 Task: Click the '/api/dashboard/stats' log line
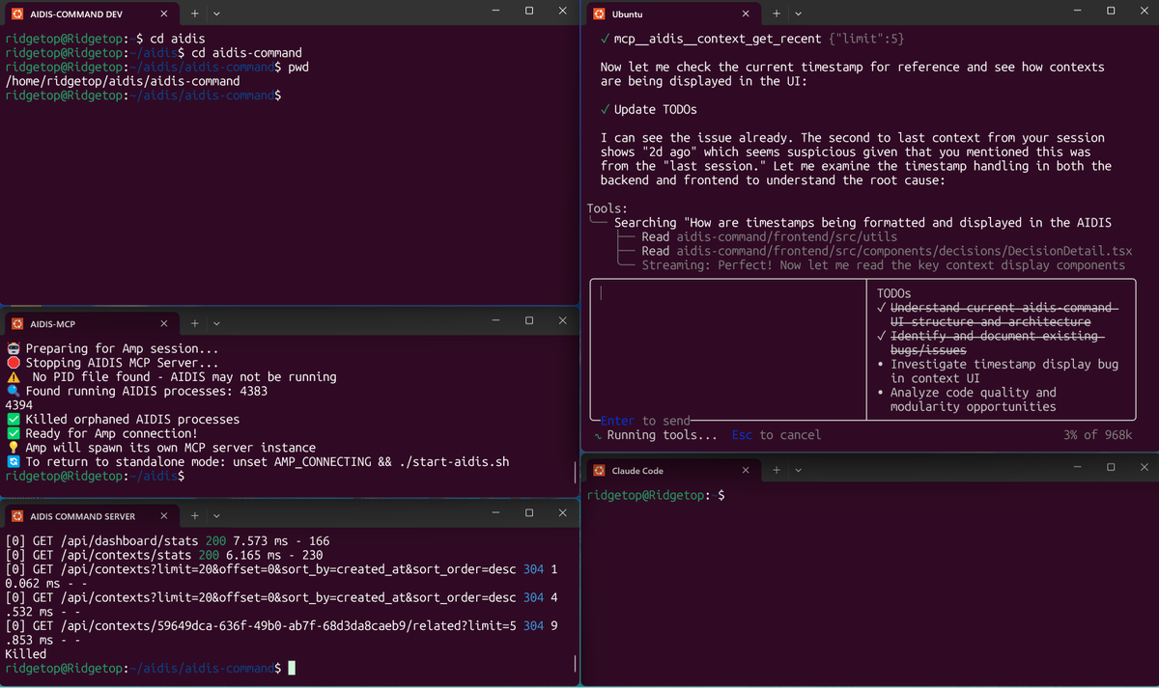point(168,542)
